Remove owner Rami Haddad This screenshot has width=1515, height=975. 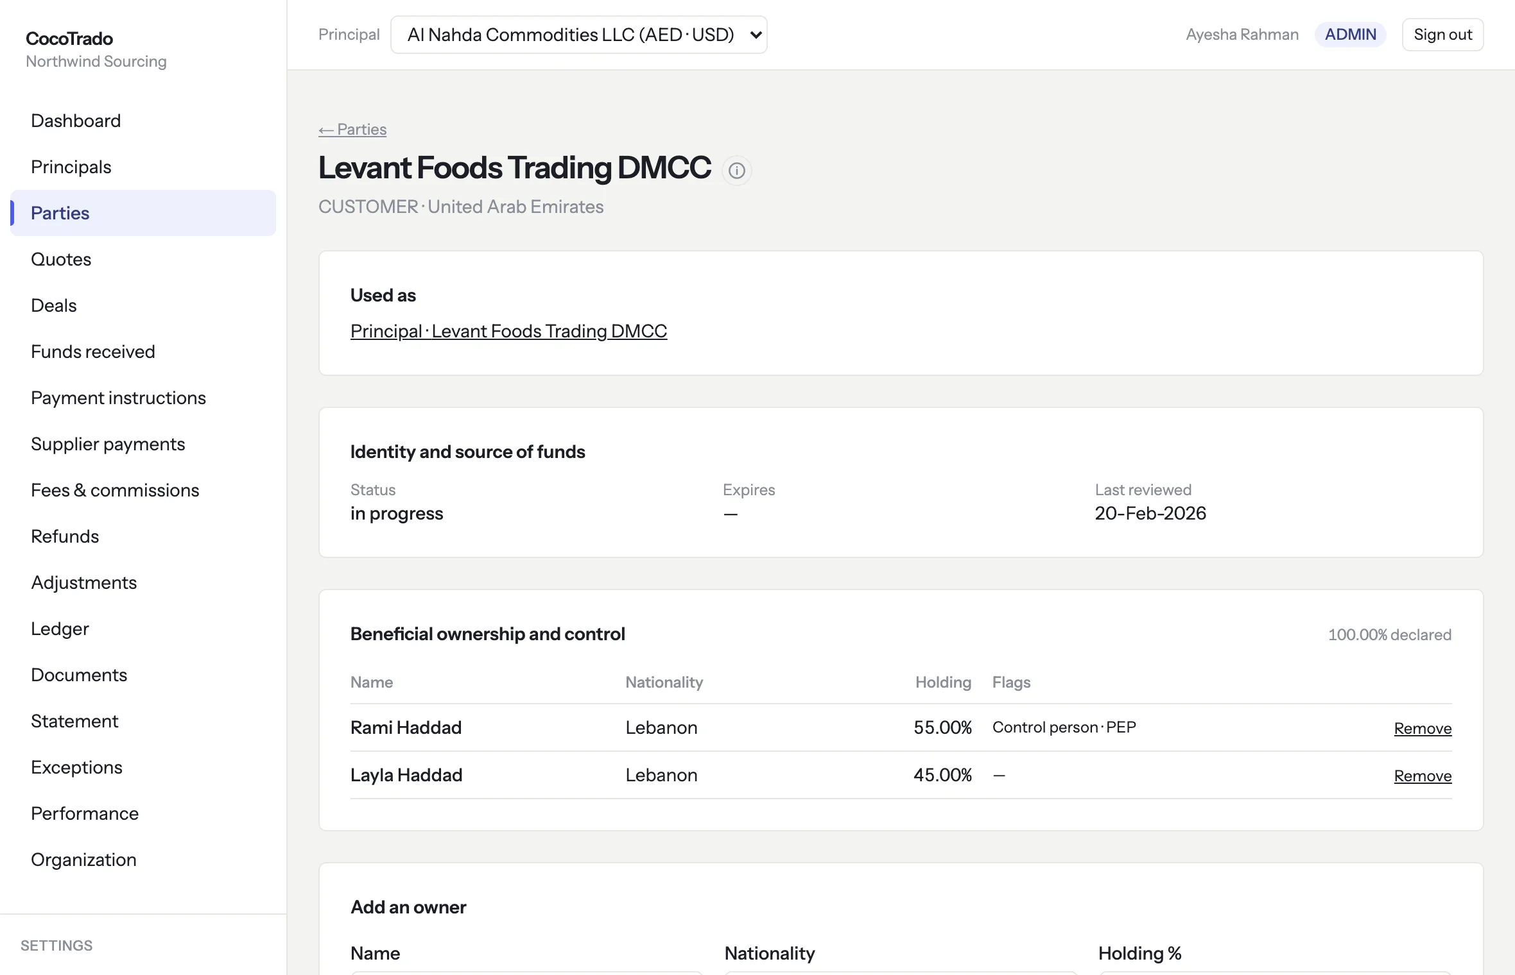pyautogui.click(x=1423, y=728)
